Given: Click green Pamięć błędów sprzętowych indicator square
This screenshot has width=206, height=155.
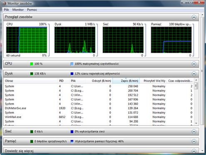Looking at the screenshot, I should point(32,141).
